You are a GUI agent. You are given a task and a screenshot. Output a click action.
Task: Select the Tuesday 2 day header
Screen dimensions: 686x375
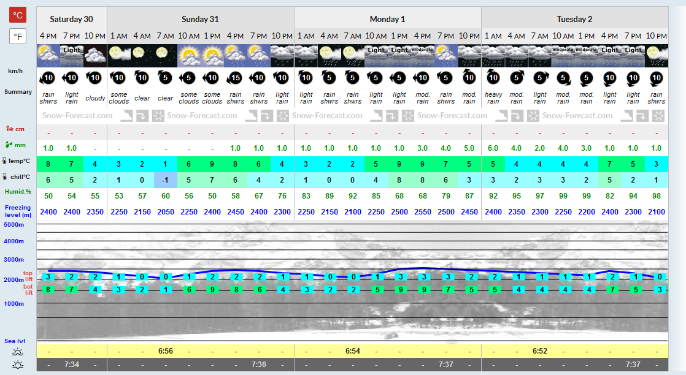click(574, 19)
